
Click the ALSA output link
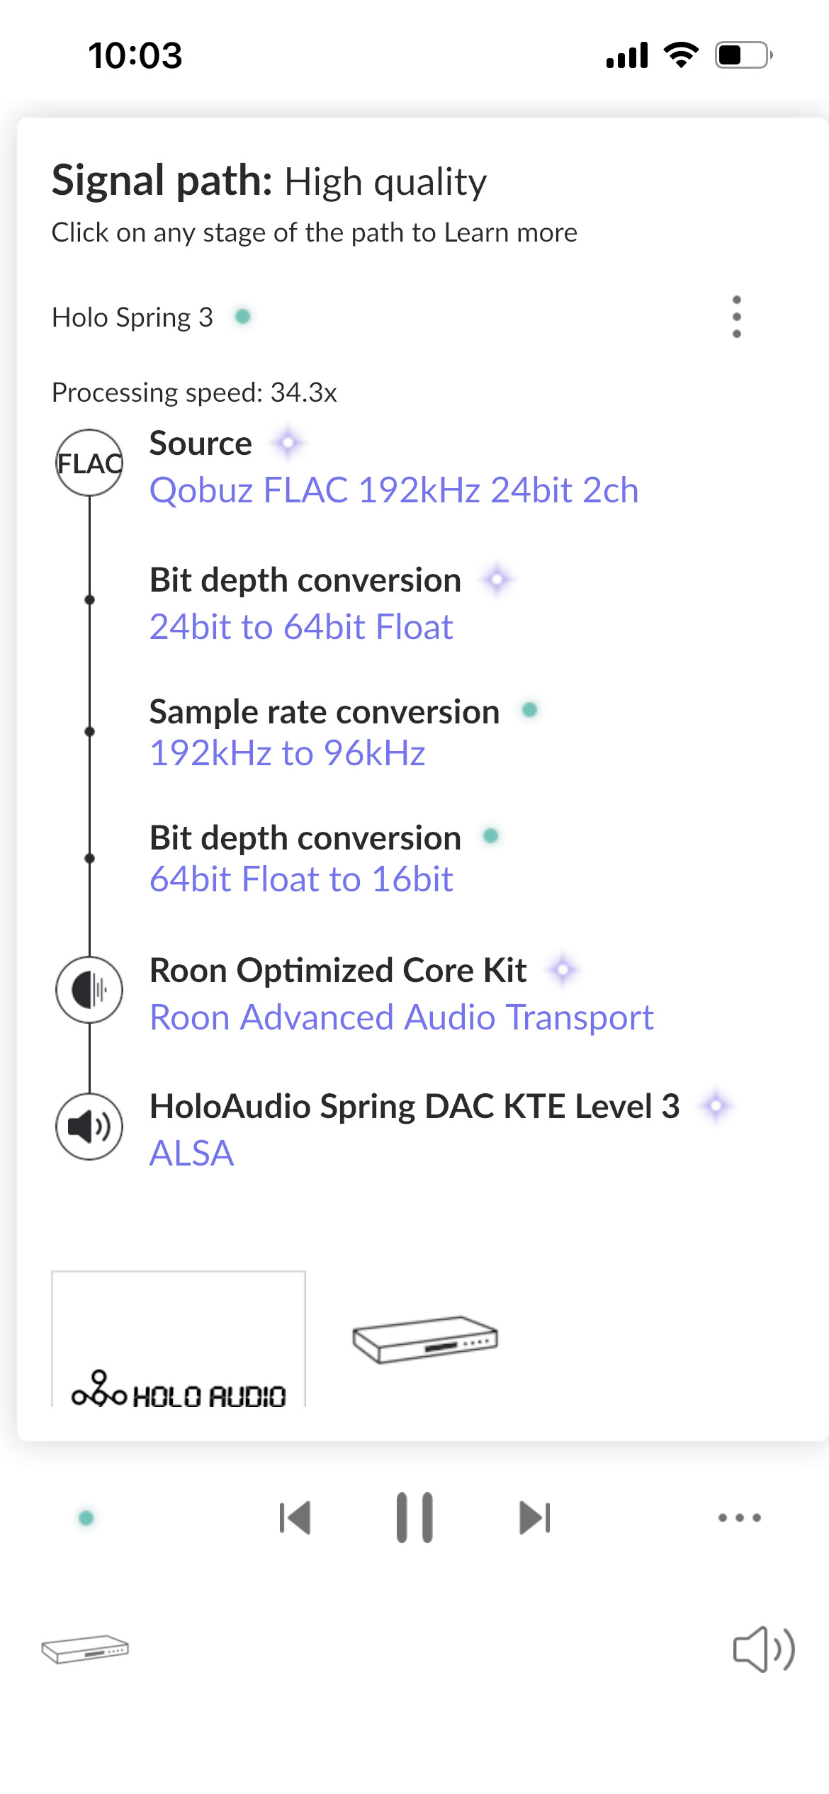pos(191,1153)
